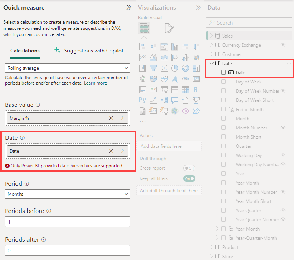
Task: Check the Year checkbox
Action: [223, 173]
